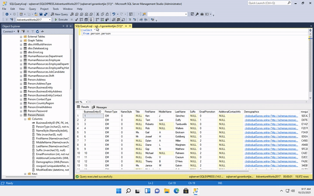
Task: Expand the Keys folder node
Action: 25,174
